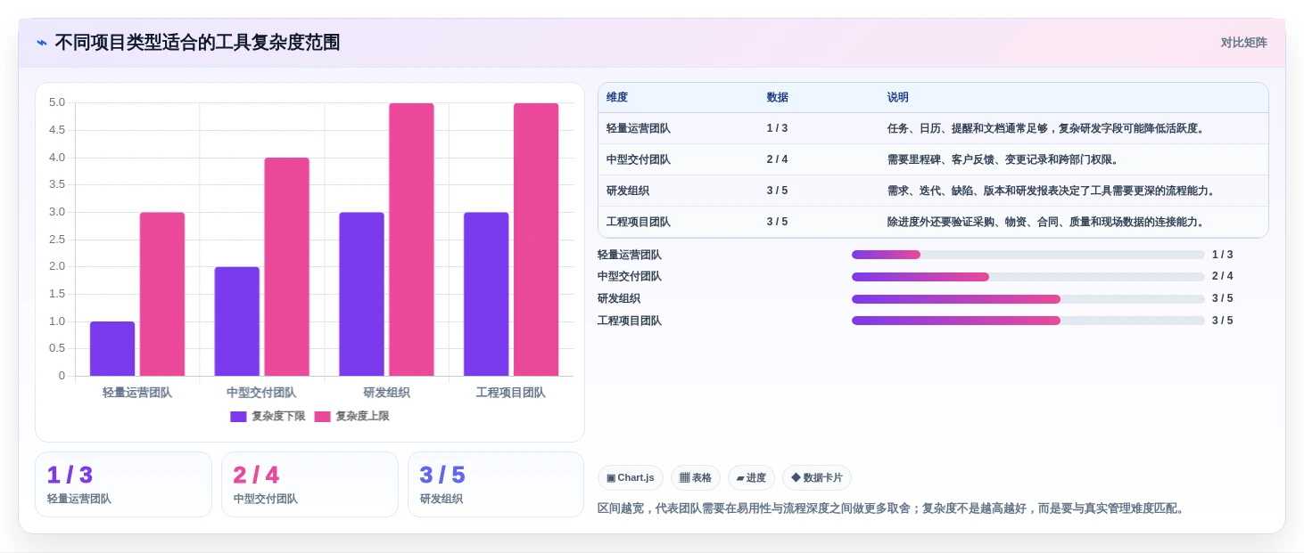This screenshot has height=553, width=1304.
Task: Click the pink upper bar for 中型交付团队
Action: pyautogui.click(x=287, y=267)
